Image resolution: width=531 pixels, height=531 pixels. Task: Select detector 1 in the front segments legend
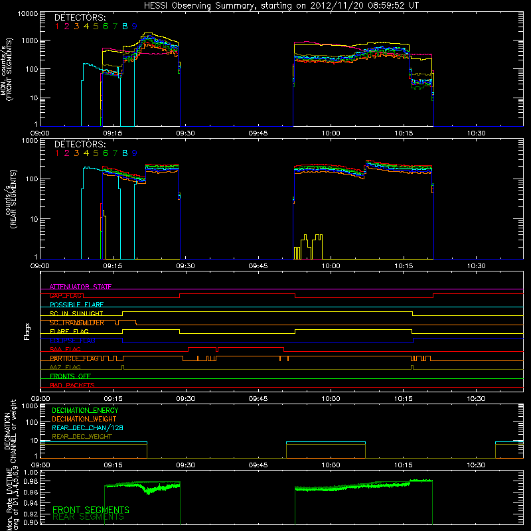click(57, 27)
